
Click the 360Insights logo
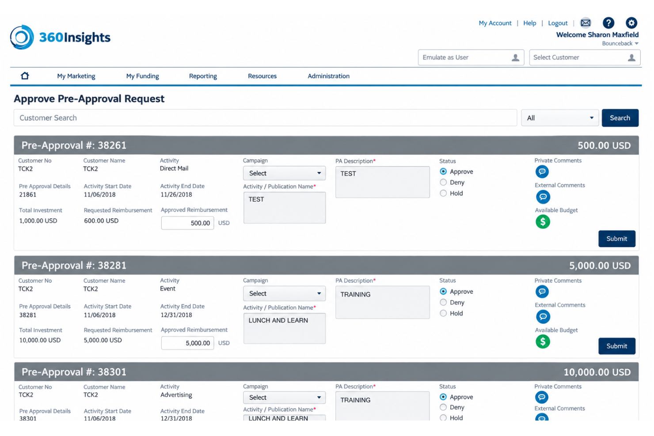[x=60, y=37]
